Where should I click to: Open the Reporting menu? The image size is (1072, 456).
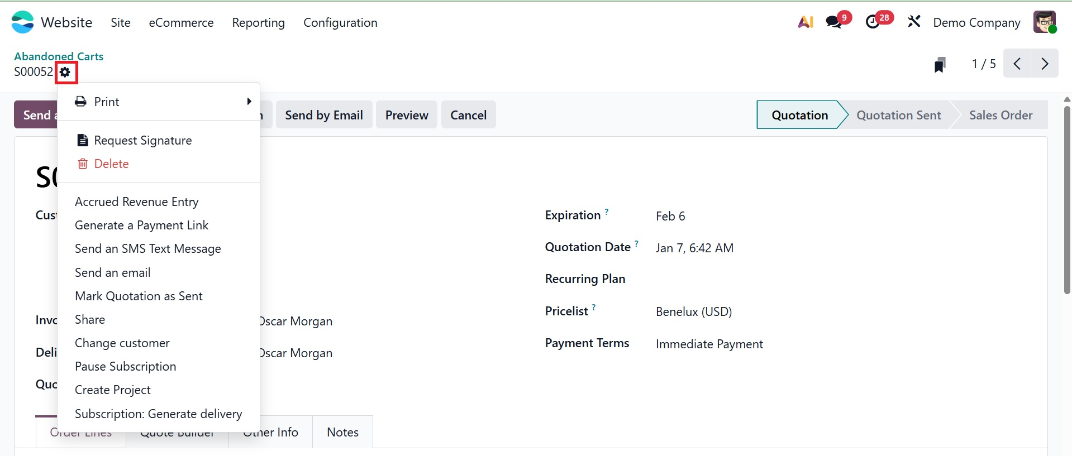pyautogui.click(x=258, y=23)
